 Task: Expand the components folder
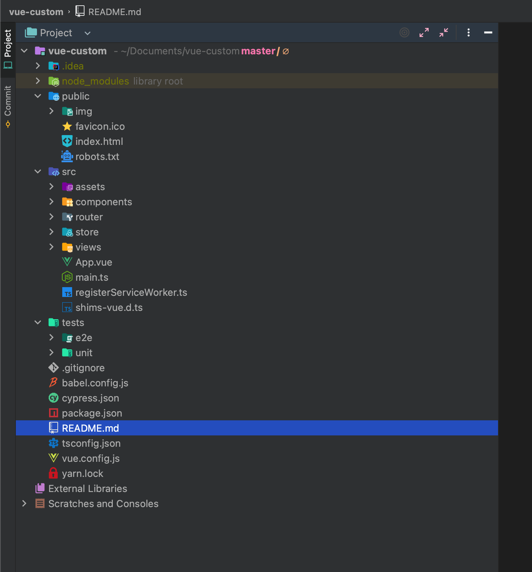(x=52, y=201)
